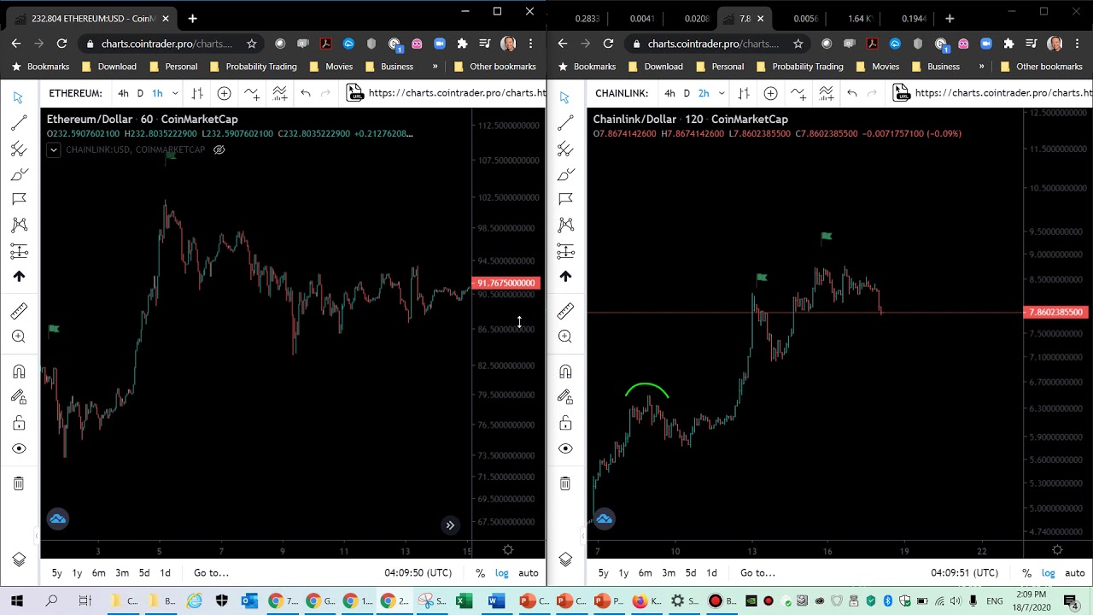Select the 4h interval in the Ethereum chart
Image resolution: width=1093 pixels, height=615 pixels.
[123, 93]
